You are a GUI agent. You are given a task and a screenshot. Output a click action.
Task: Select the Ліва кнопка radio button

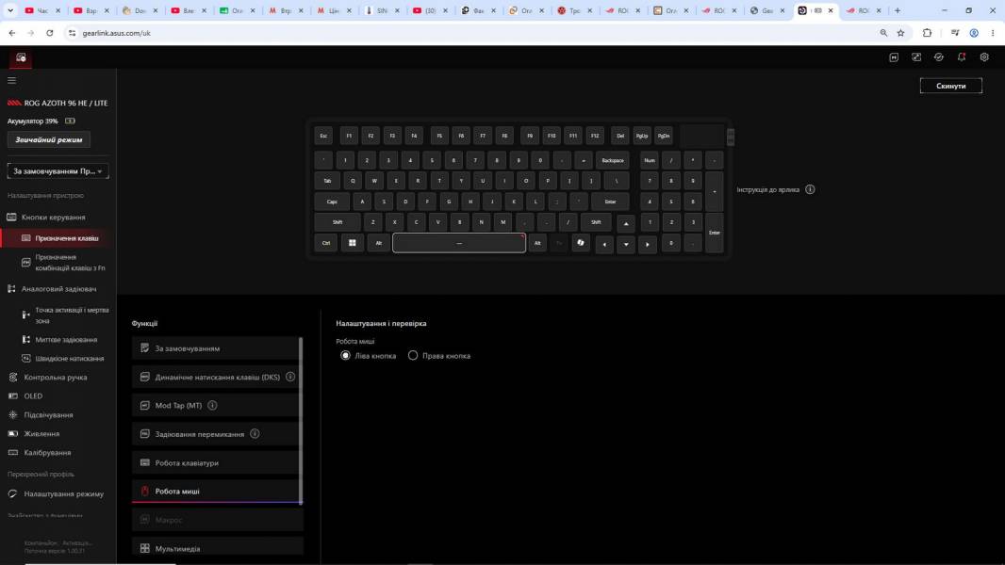tap(345, 355)
